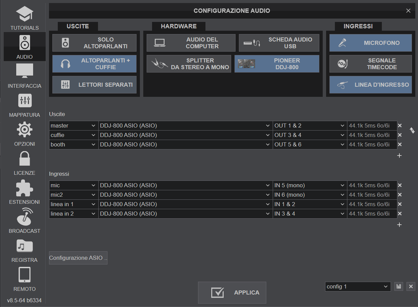Remove the cuffie output row
The width and height of the screenshot is (418, 307).
(x=400, y=135)
